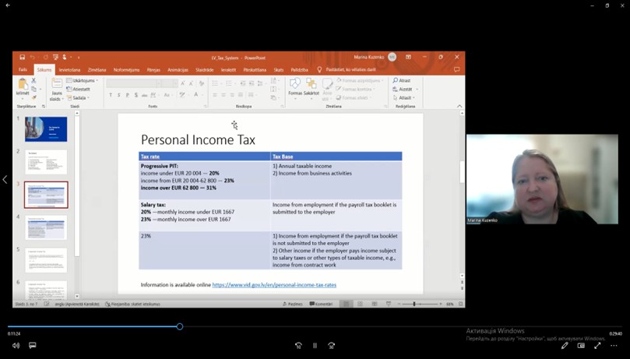Open the Animācijas ribbon tab
This screenshot has height=359, width=630.
coord(178,70)
